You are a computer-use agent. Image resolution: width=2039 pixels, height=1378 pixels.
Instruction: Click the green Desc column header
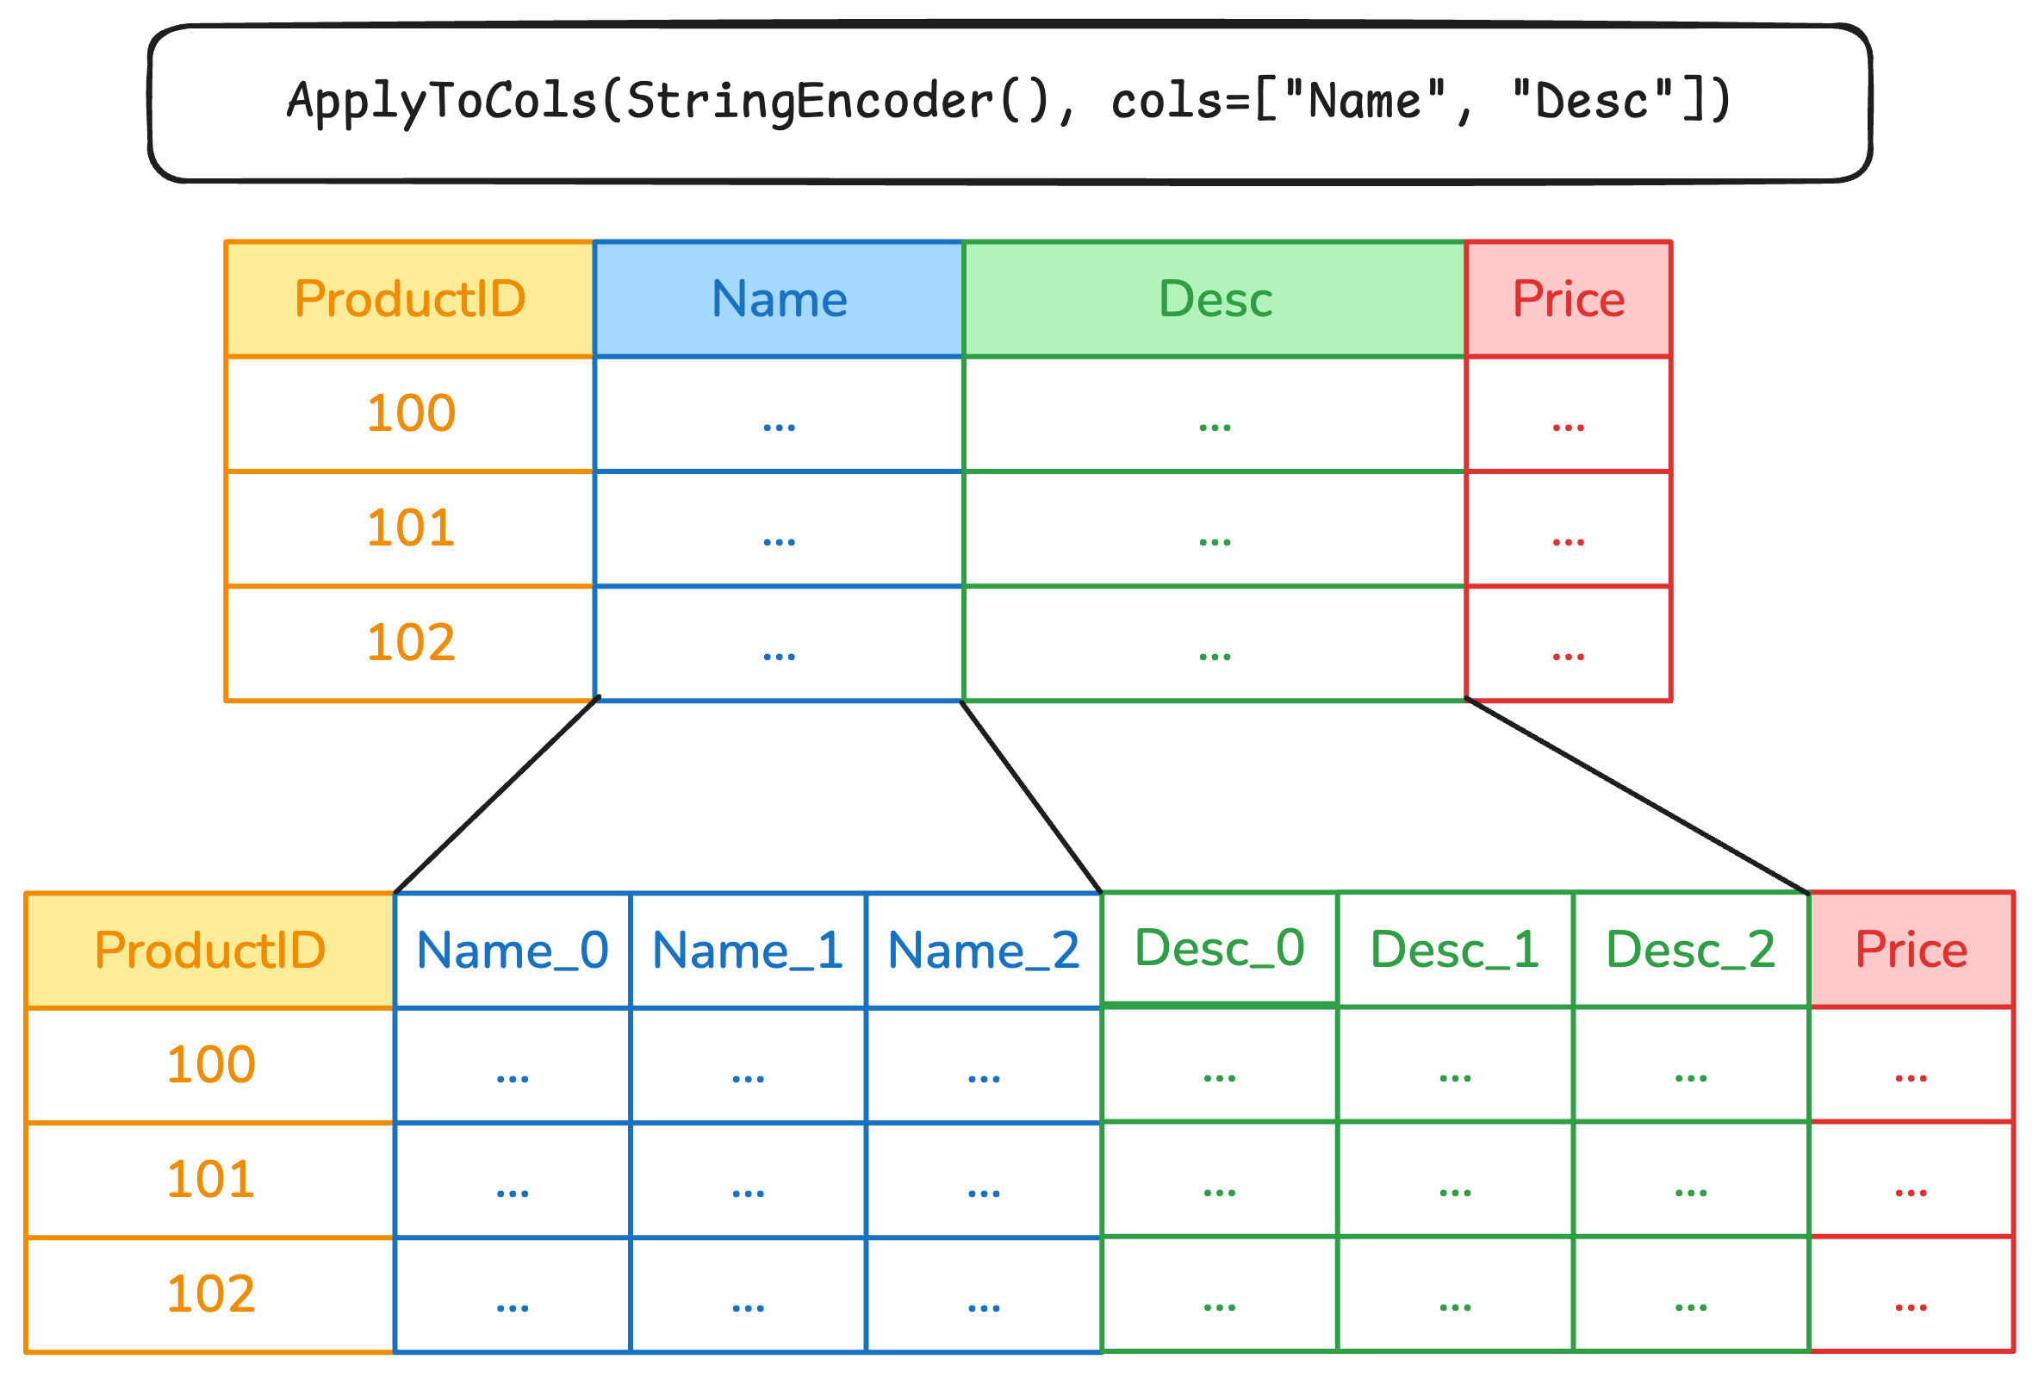(1215, 299)
